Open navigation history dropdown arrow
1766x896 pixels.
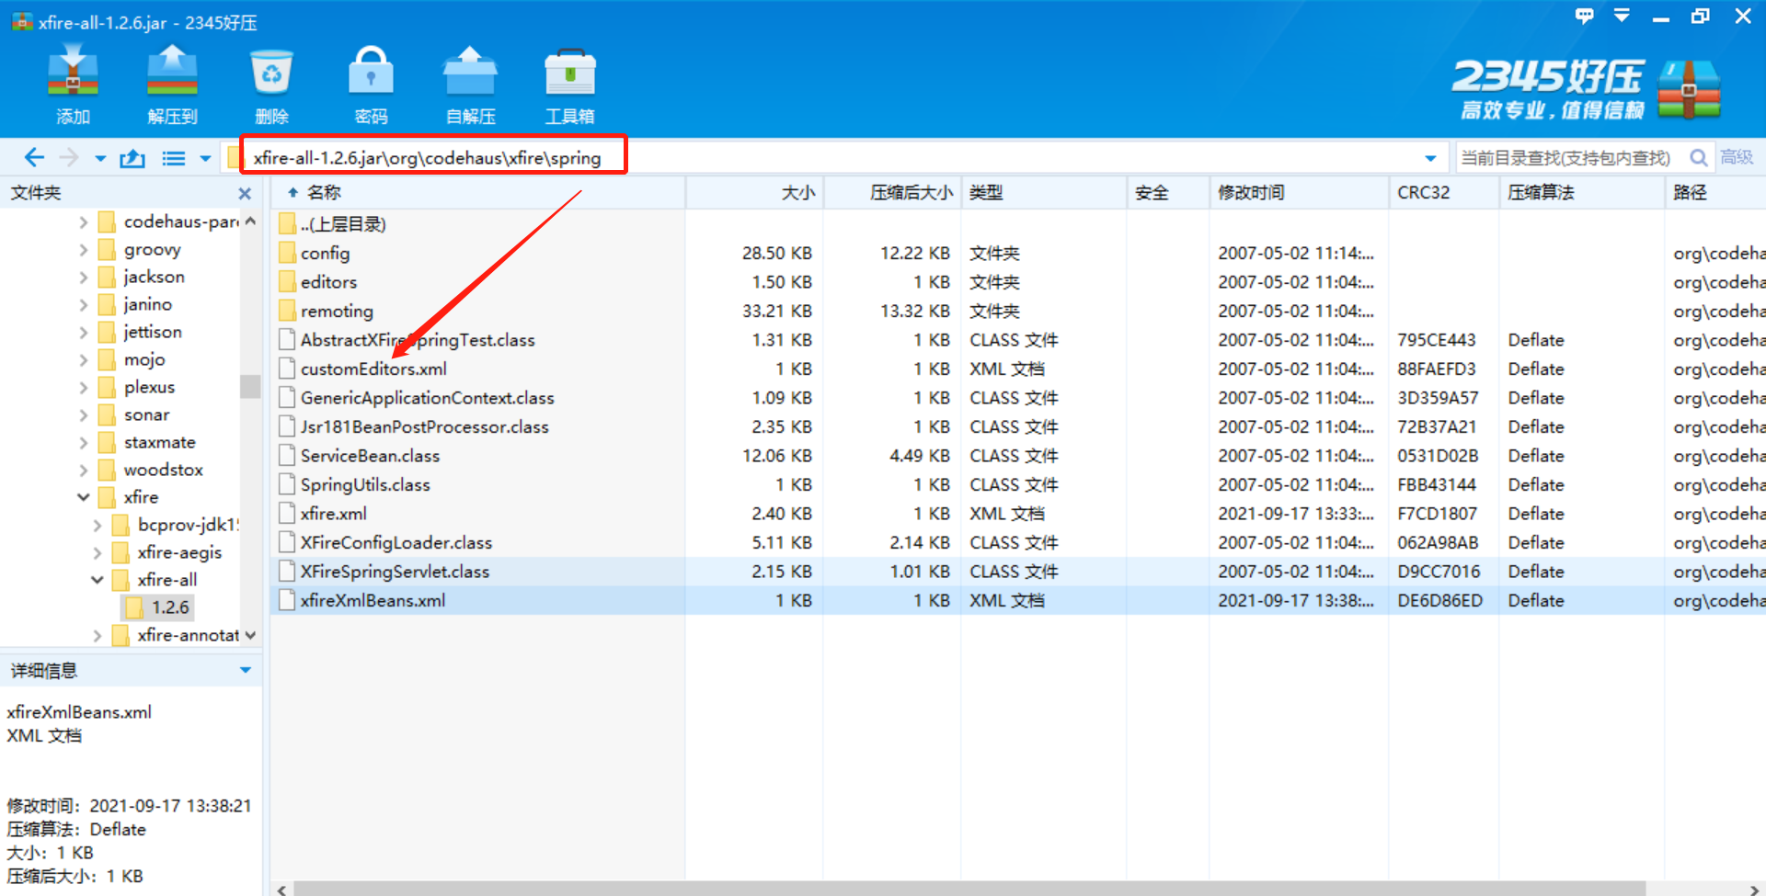tap(100, 159)
